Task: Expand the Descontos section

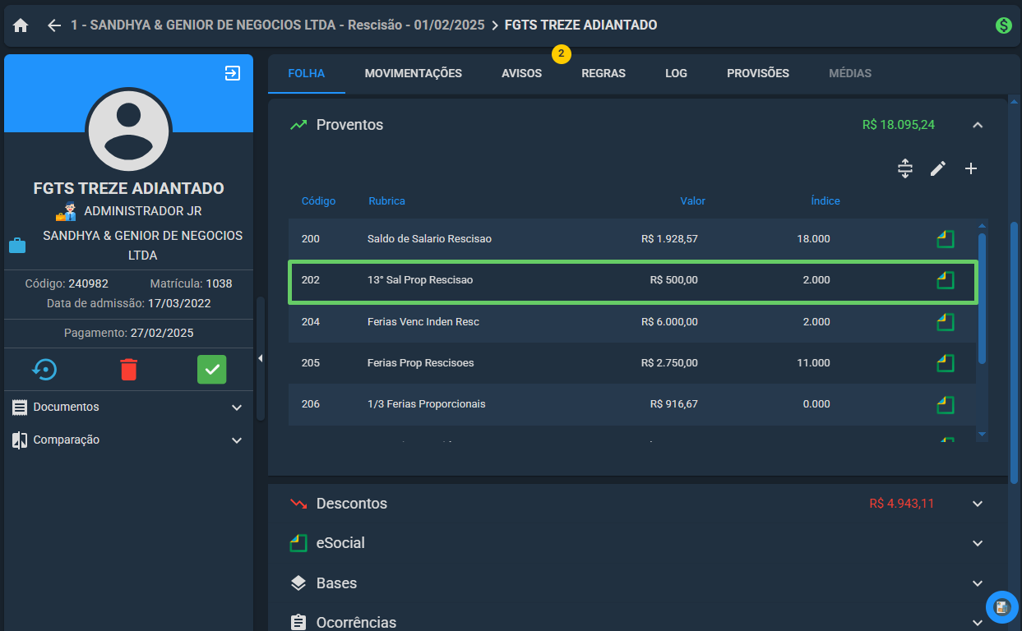Action: click(x=978, y=504)
